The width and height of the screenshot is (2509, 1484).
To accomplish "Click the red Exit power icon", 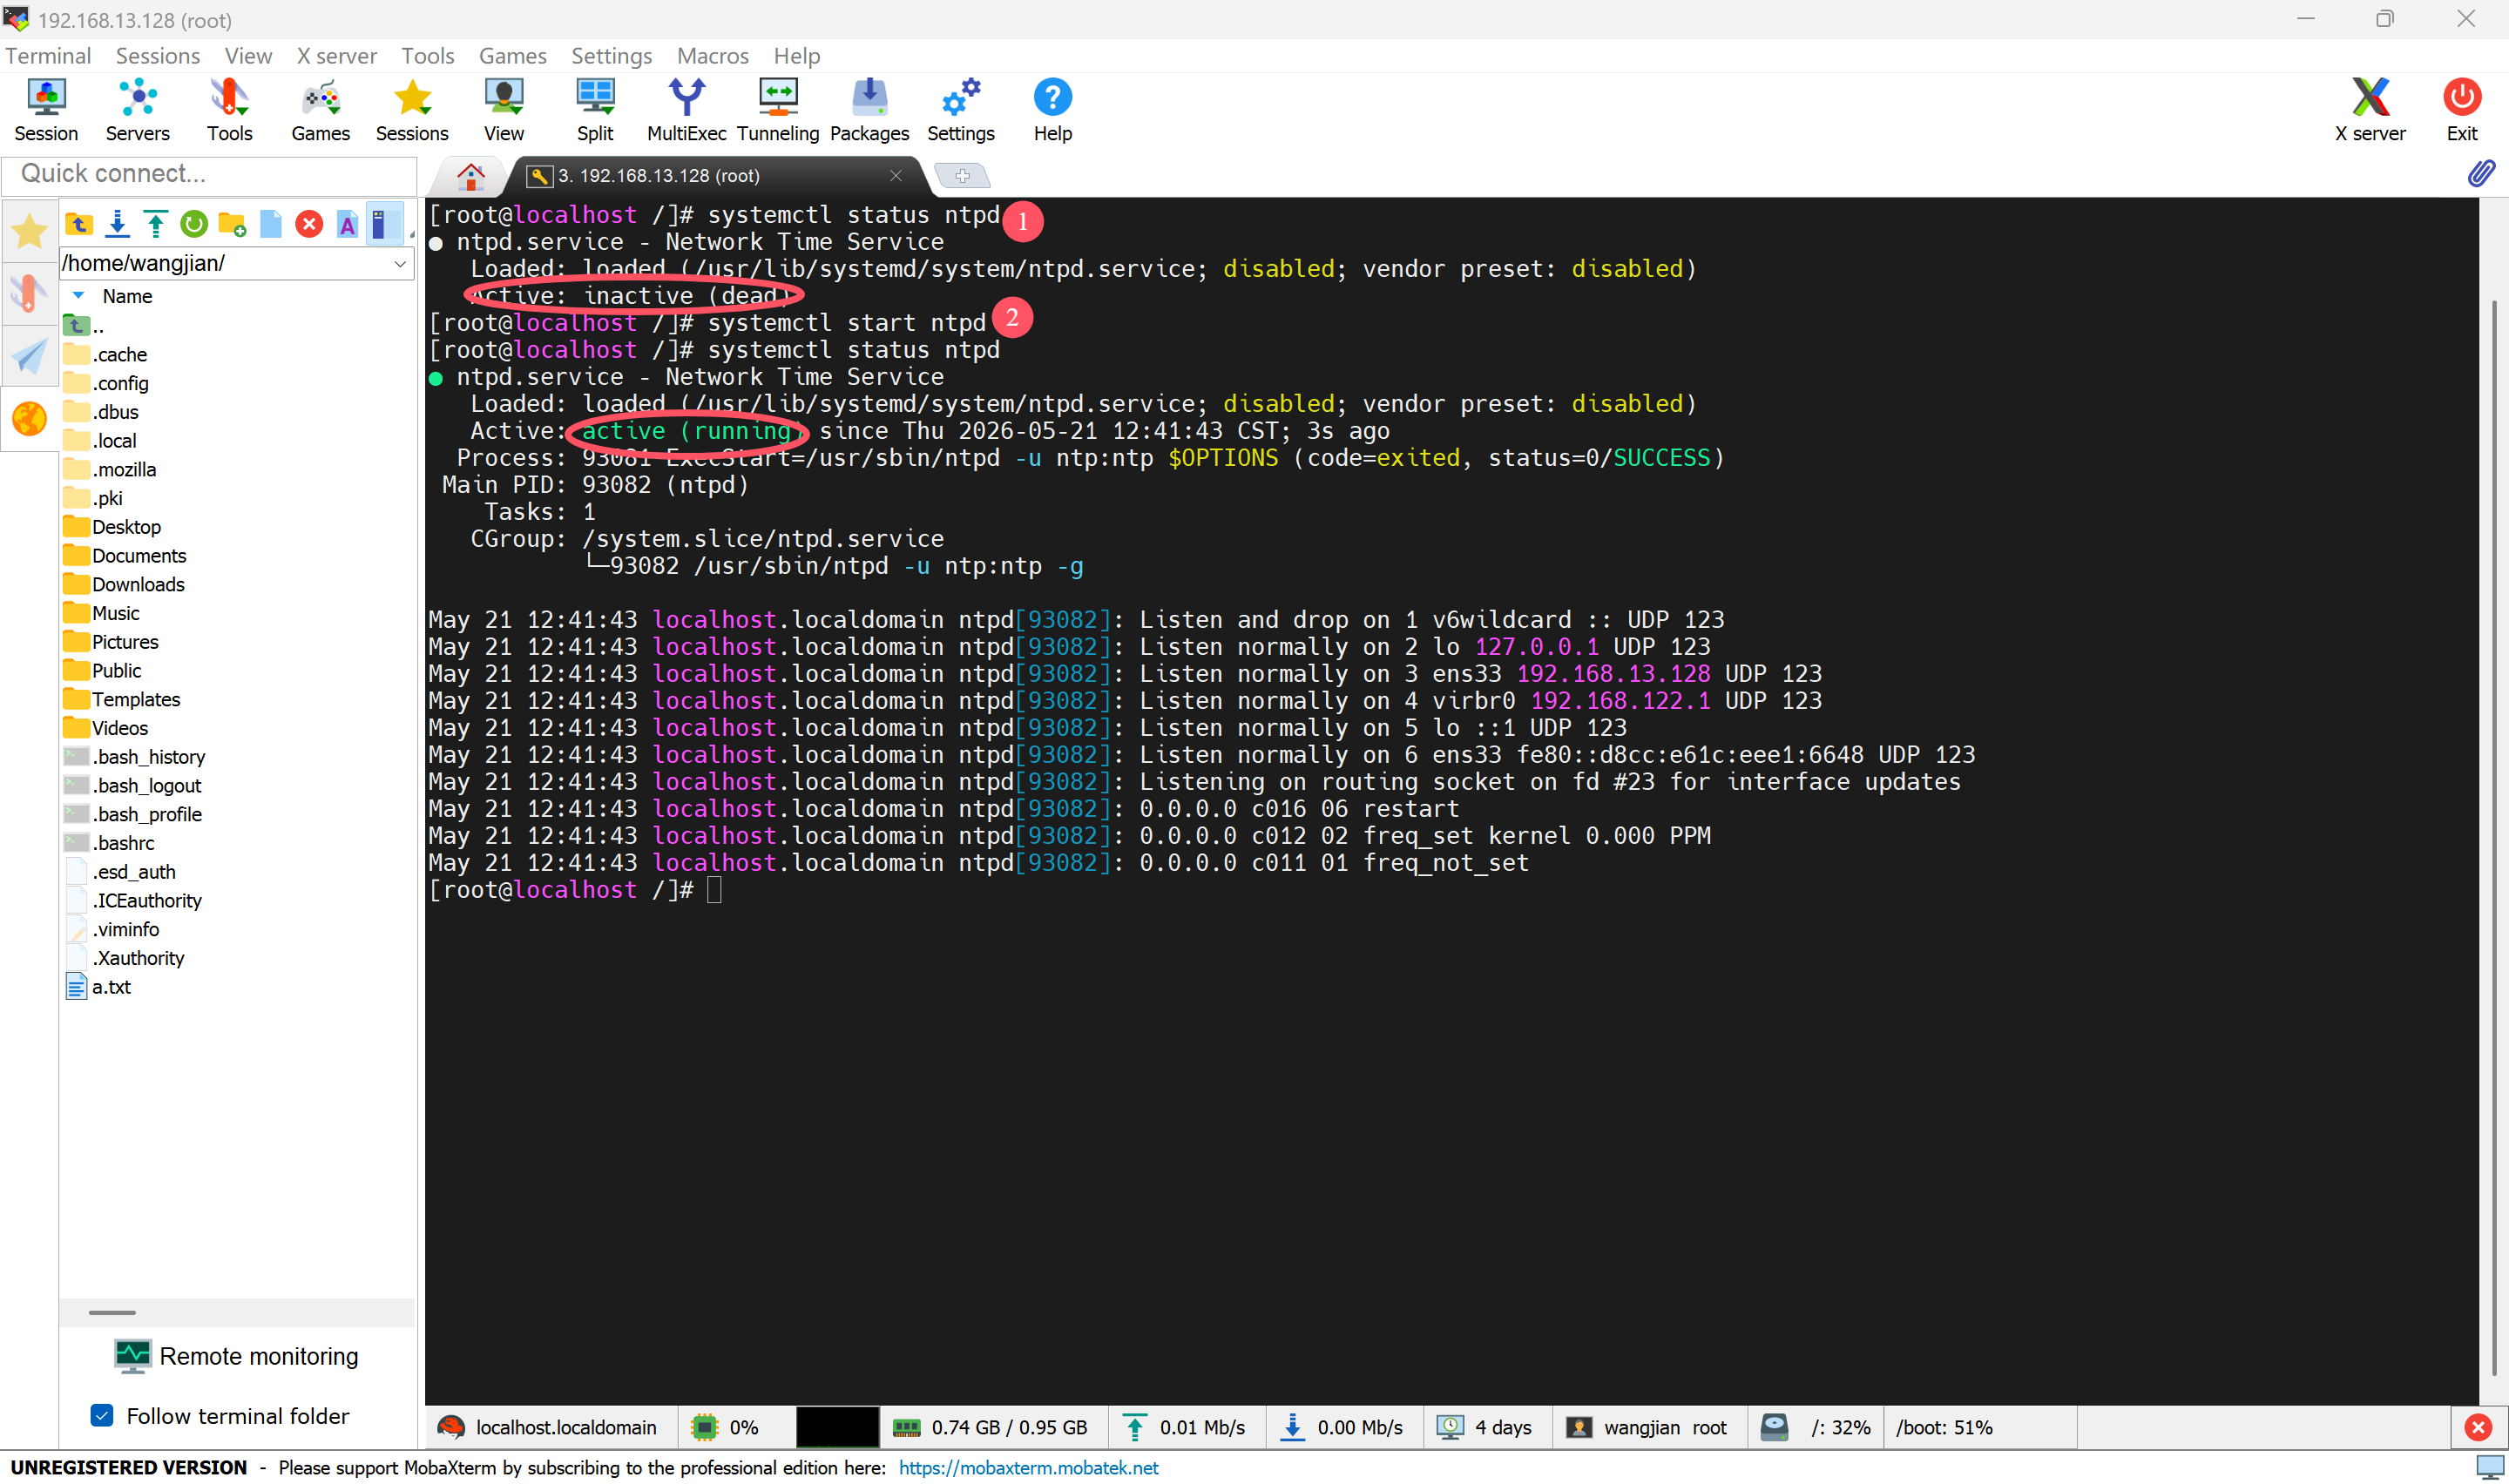I will tap(2461, 110).
